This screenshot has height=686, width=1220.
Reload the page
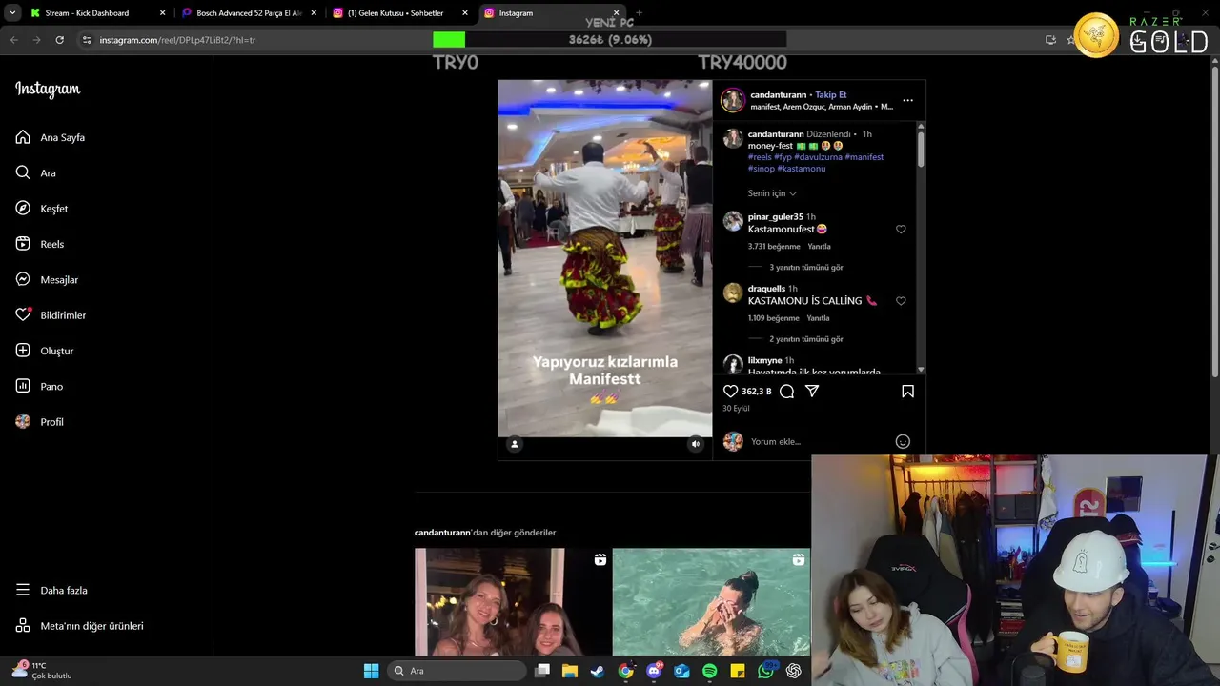pyautogui.click(x=59, y=40)
